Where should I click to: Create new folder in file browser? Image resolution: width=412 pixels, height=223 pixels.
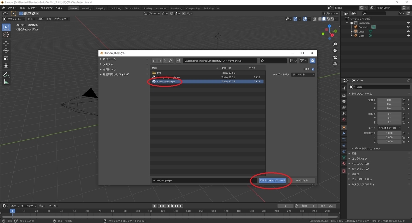coord(178,61)
